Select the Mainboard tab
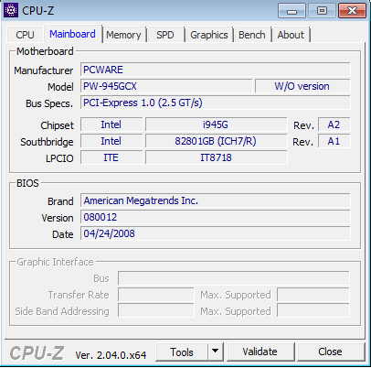The height and width of the screenshot is (368, 371). point(72,34)
